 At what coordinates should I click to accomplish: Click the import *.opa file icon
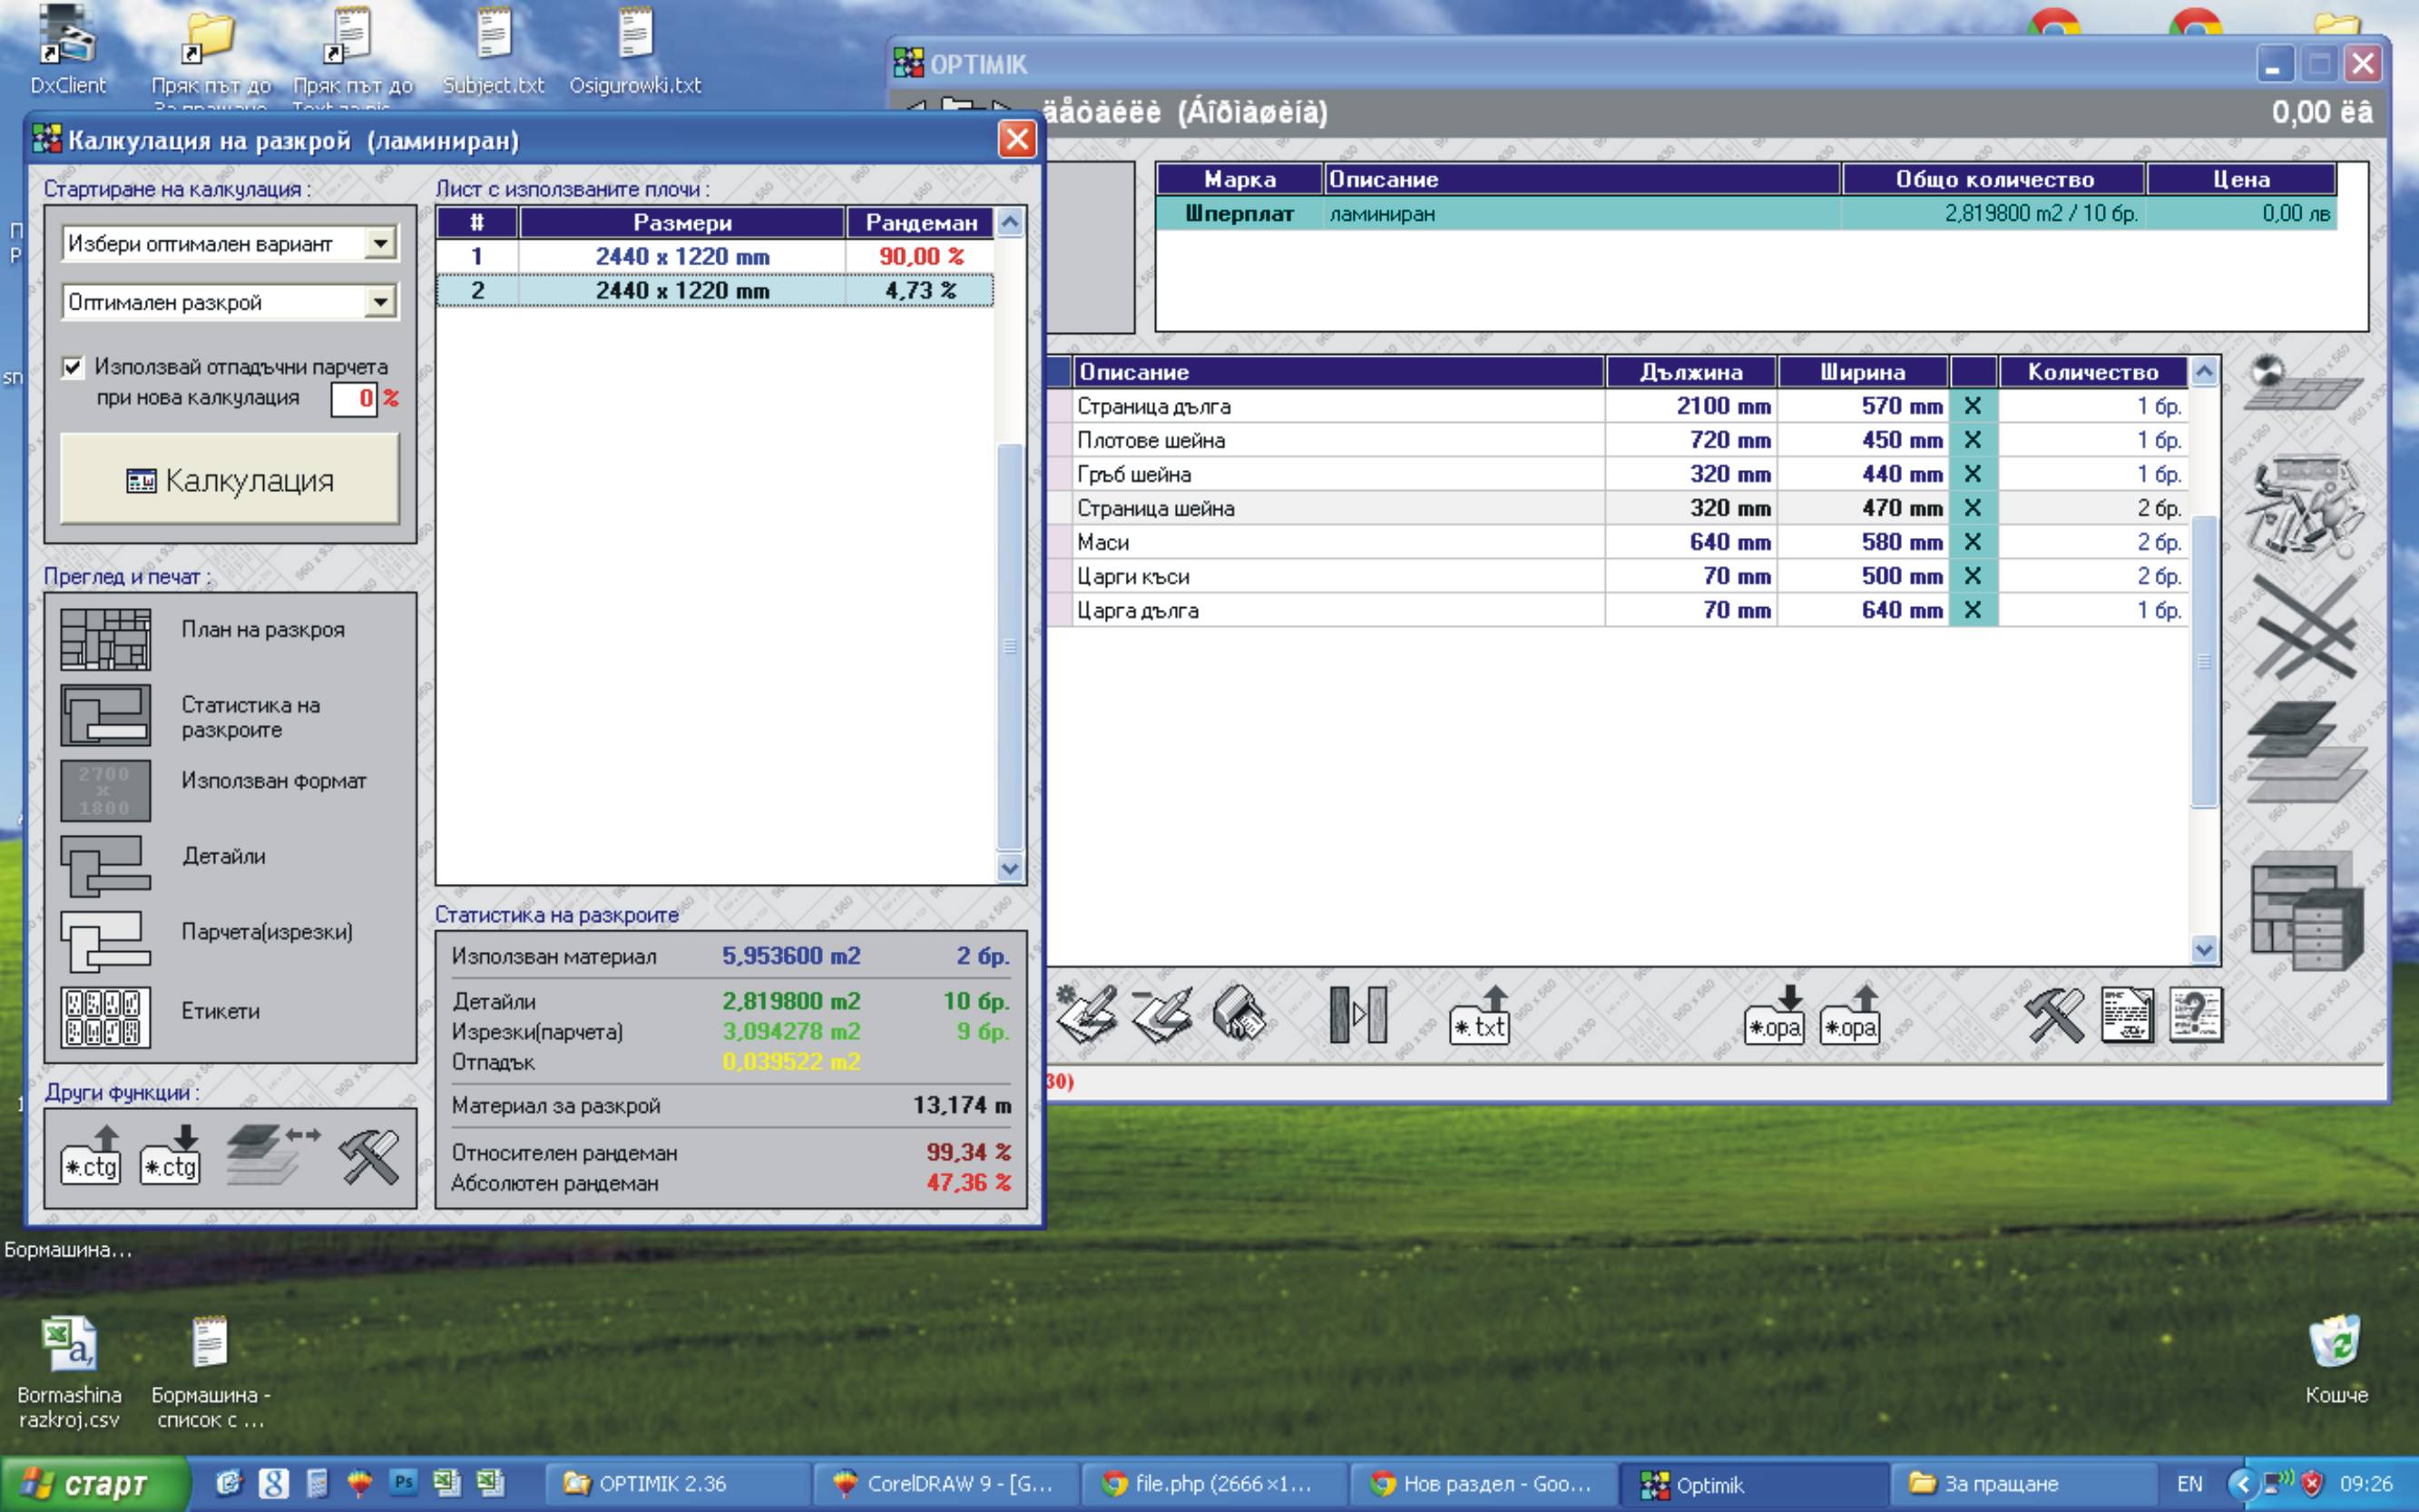pos(1773,1016)
